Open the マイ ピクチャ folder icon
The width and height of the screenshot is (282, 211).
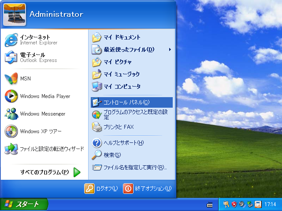point(97,62)
